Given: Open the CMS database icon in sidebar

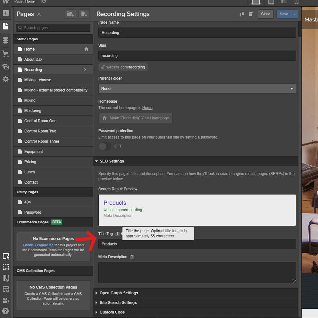Looking at the screenshot, I should 5,40.
